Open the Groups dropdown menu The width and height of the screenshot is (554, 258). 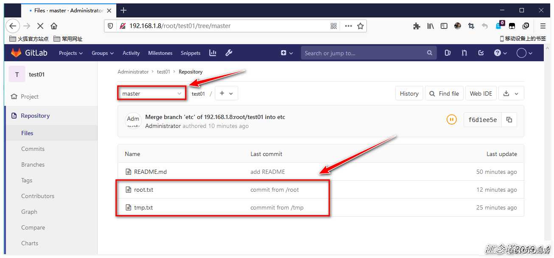coord(103,53)
